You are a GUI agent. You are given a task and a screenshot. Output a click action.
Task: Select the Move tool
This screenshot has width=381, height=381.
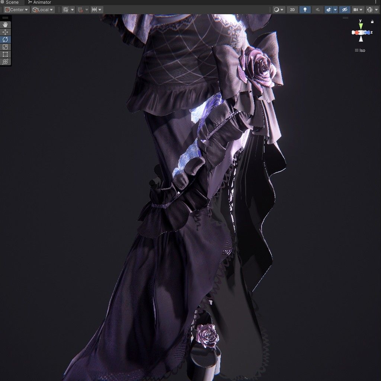[5, 32]
